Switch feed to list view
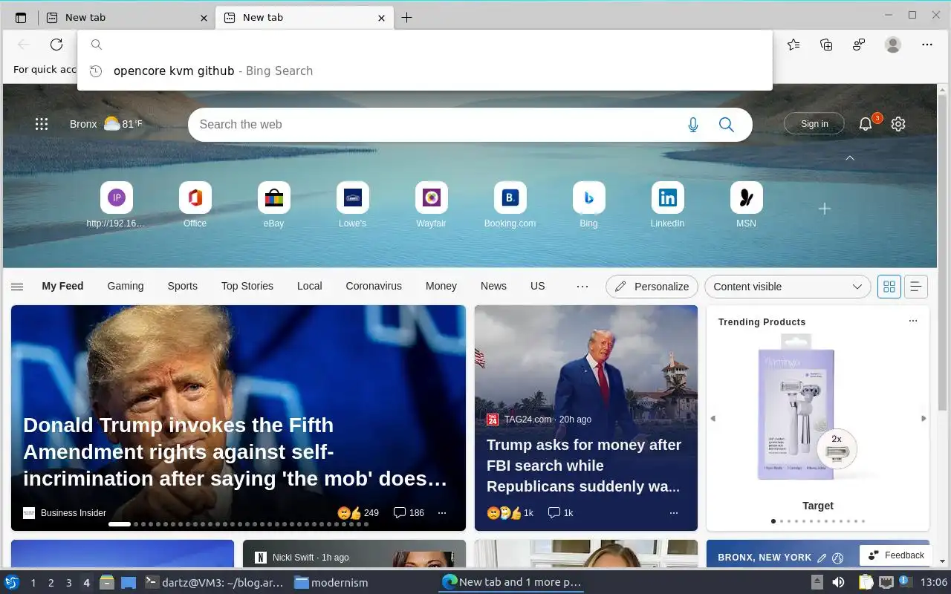The height and width of the screenshot is (594, 951). pyautogui.click(x=916, y=287)
